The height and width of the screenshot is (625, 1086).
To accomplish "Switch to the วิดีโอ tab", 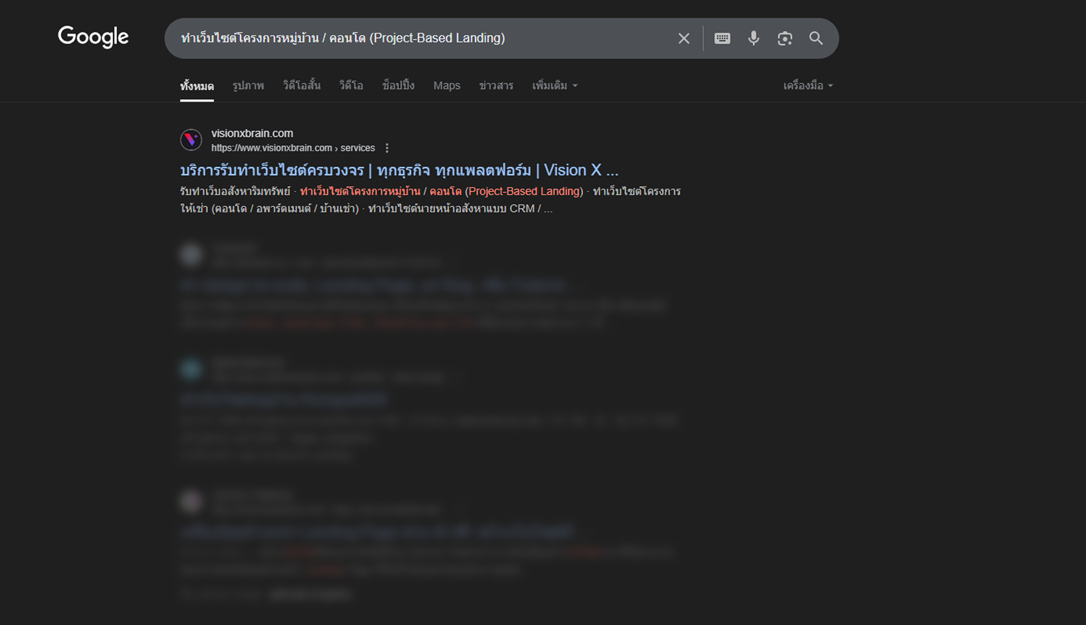I will 351,85.
